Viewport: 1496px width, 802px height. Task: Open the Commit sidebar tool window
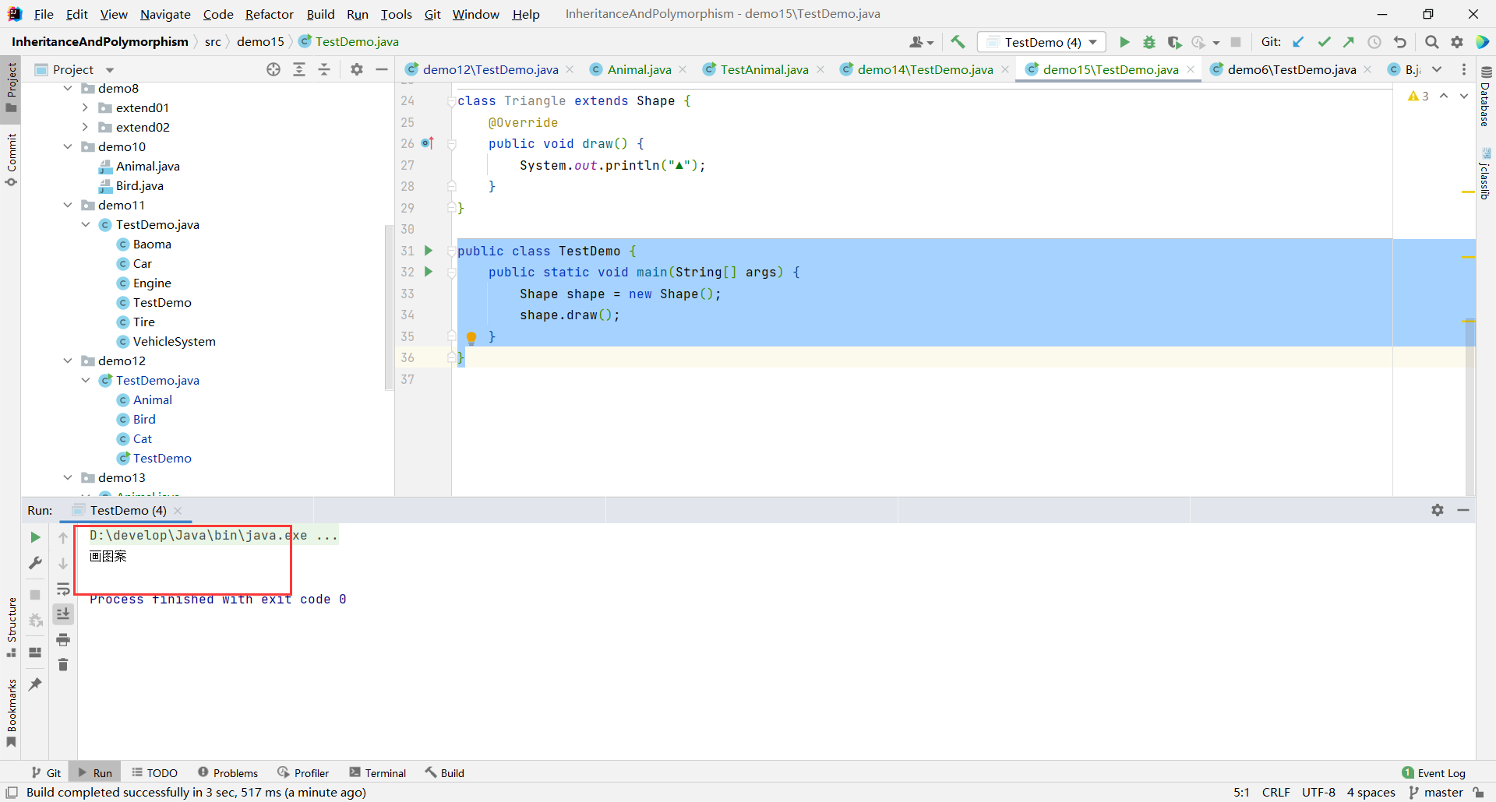click(x=11, y=160)
